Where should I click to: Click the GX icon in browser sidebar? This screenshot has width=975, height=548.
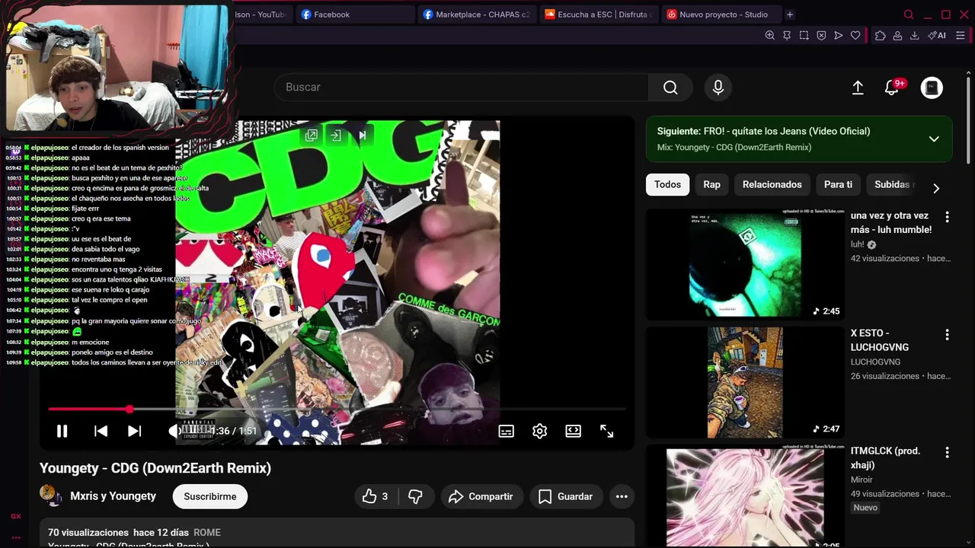click(x=15, y=516)
